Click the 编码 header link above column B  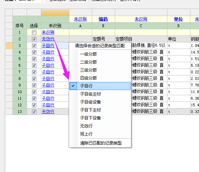(x=103, y=19)
